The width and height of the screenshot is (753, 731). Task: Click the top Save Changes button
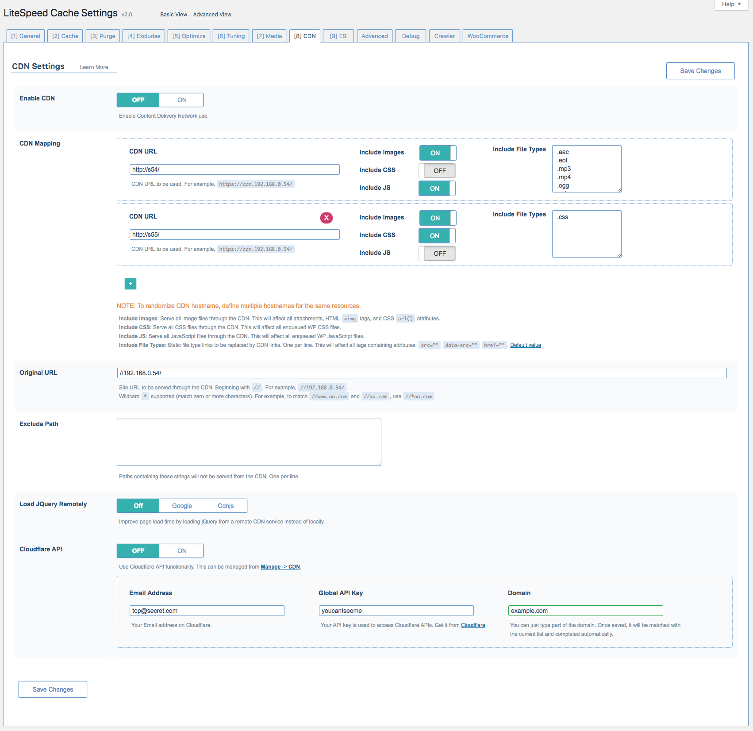(x=700, y=71)
